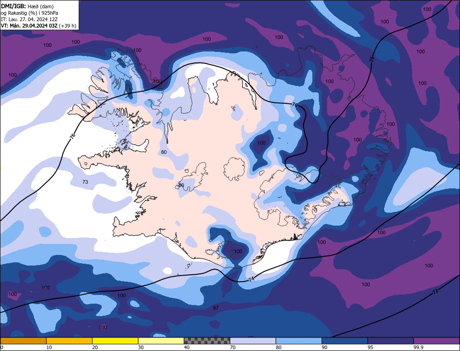
Task: Click the lavender 70–80 legend swatch
Action: tap(253, 340)
